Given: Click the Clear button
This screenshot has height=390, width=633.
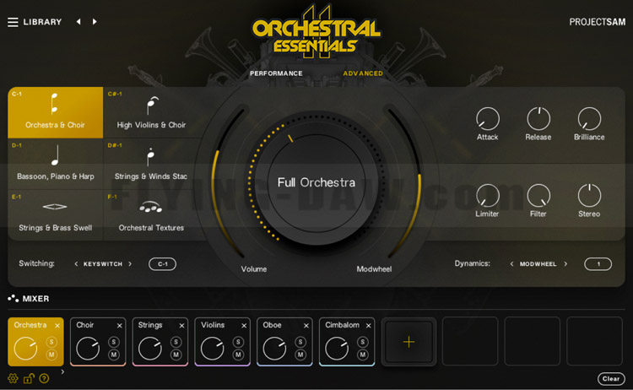Looking at the screenshot, I should 611,379.
